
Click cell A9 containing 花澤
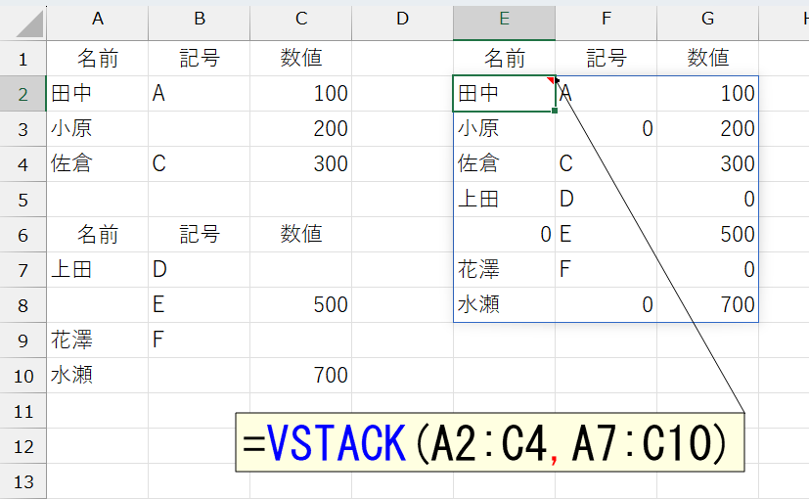98,340
